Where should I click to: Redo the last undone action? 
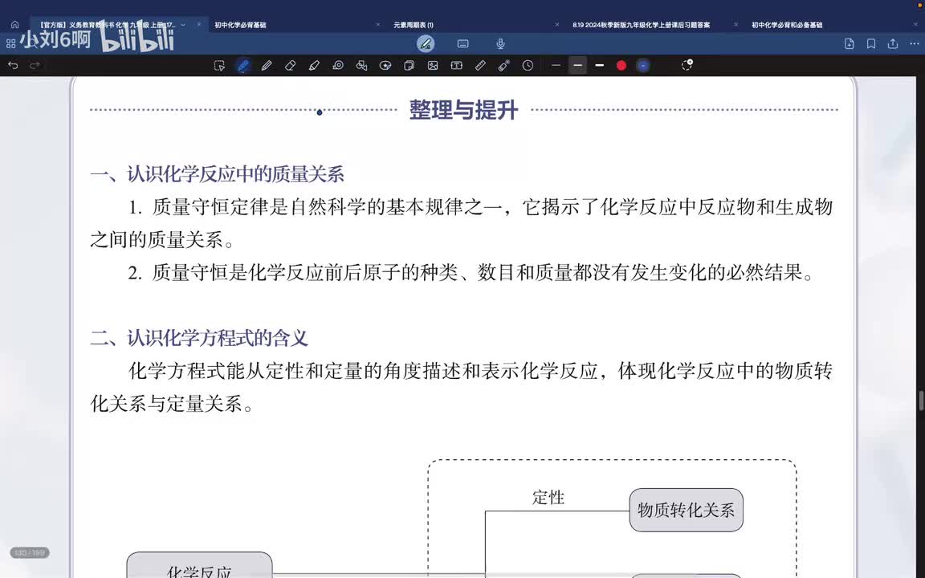click(35, 66)
